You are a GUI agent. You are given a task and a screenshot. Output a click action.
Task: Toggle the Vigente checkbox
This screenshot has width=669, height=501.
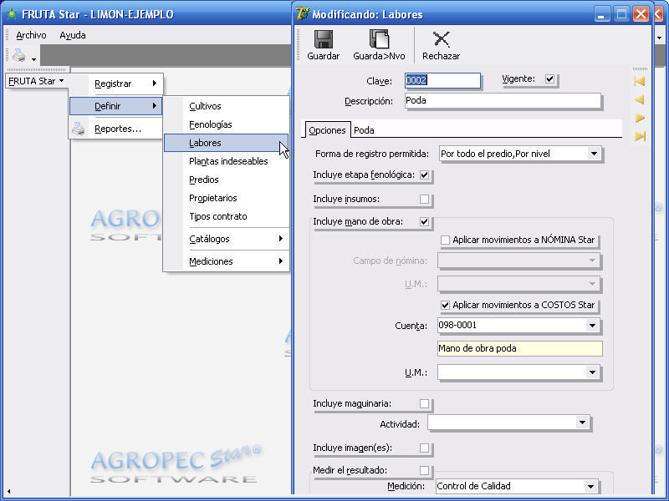click(549, 78)
